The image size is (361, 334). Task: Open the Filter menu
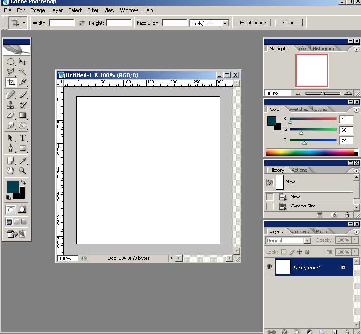click(x=93, y=10)
